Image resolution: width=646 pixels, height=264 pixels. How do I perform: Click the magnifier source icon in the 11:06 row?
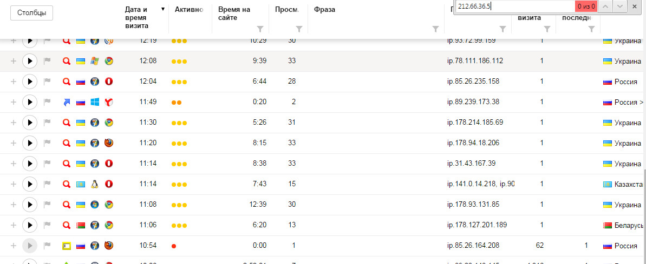67,225
